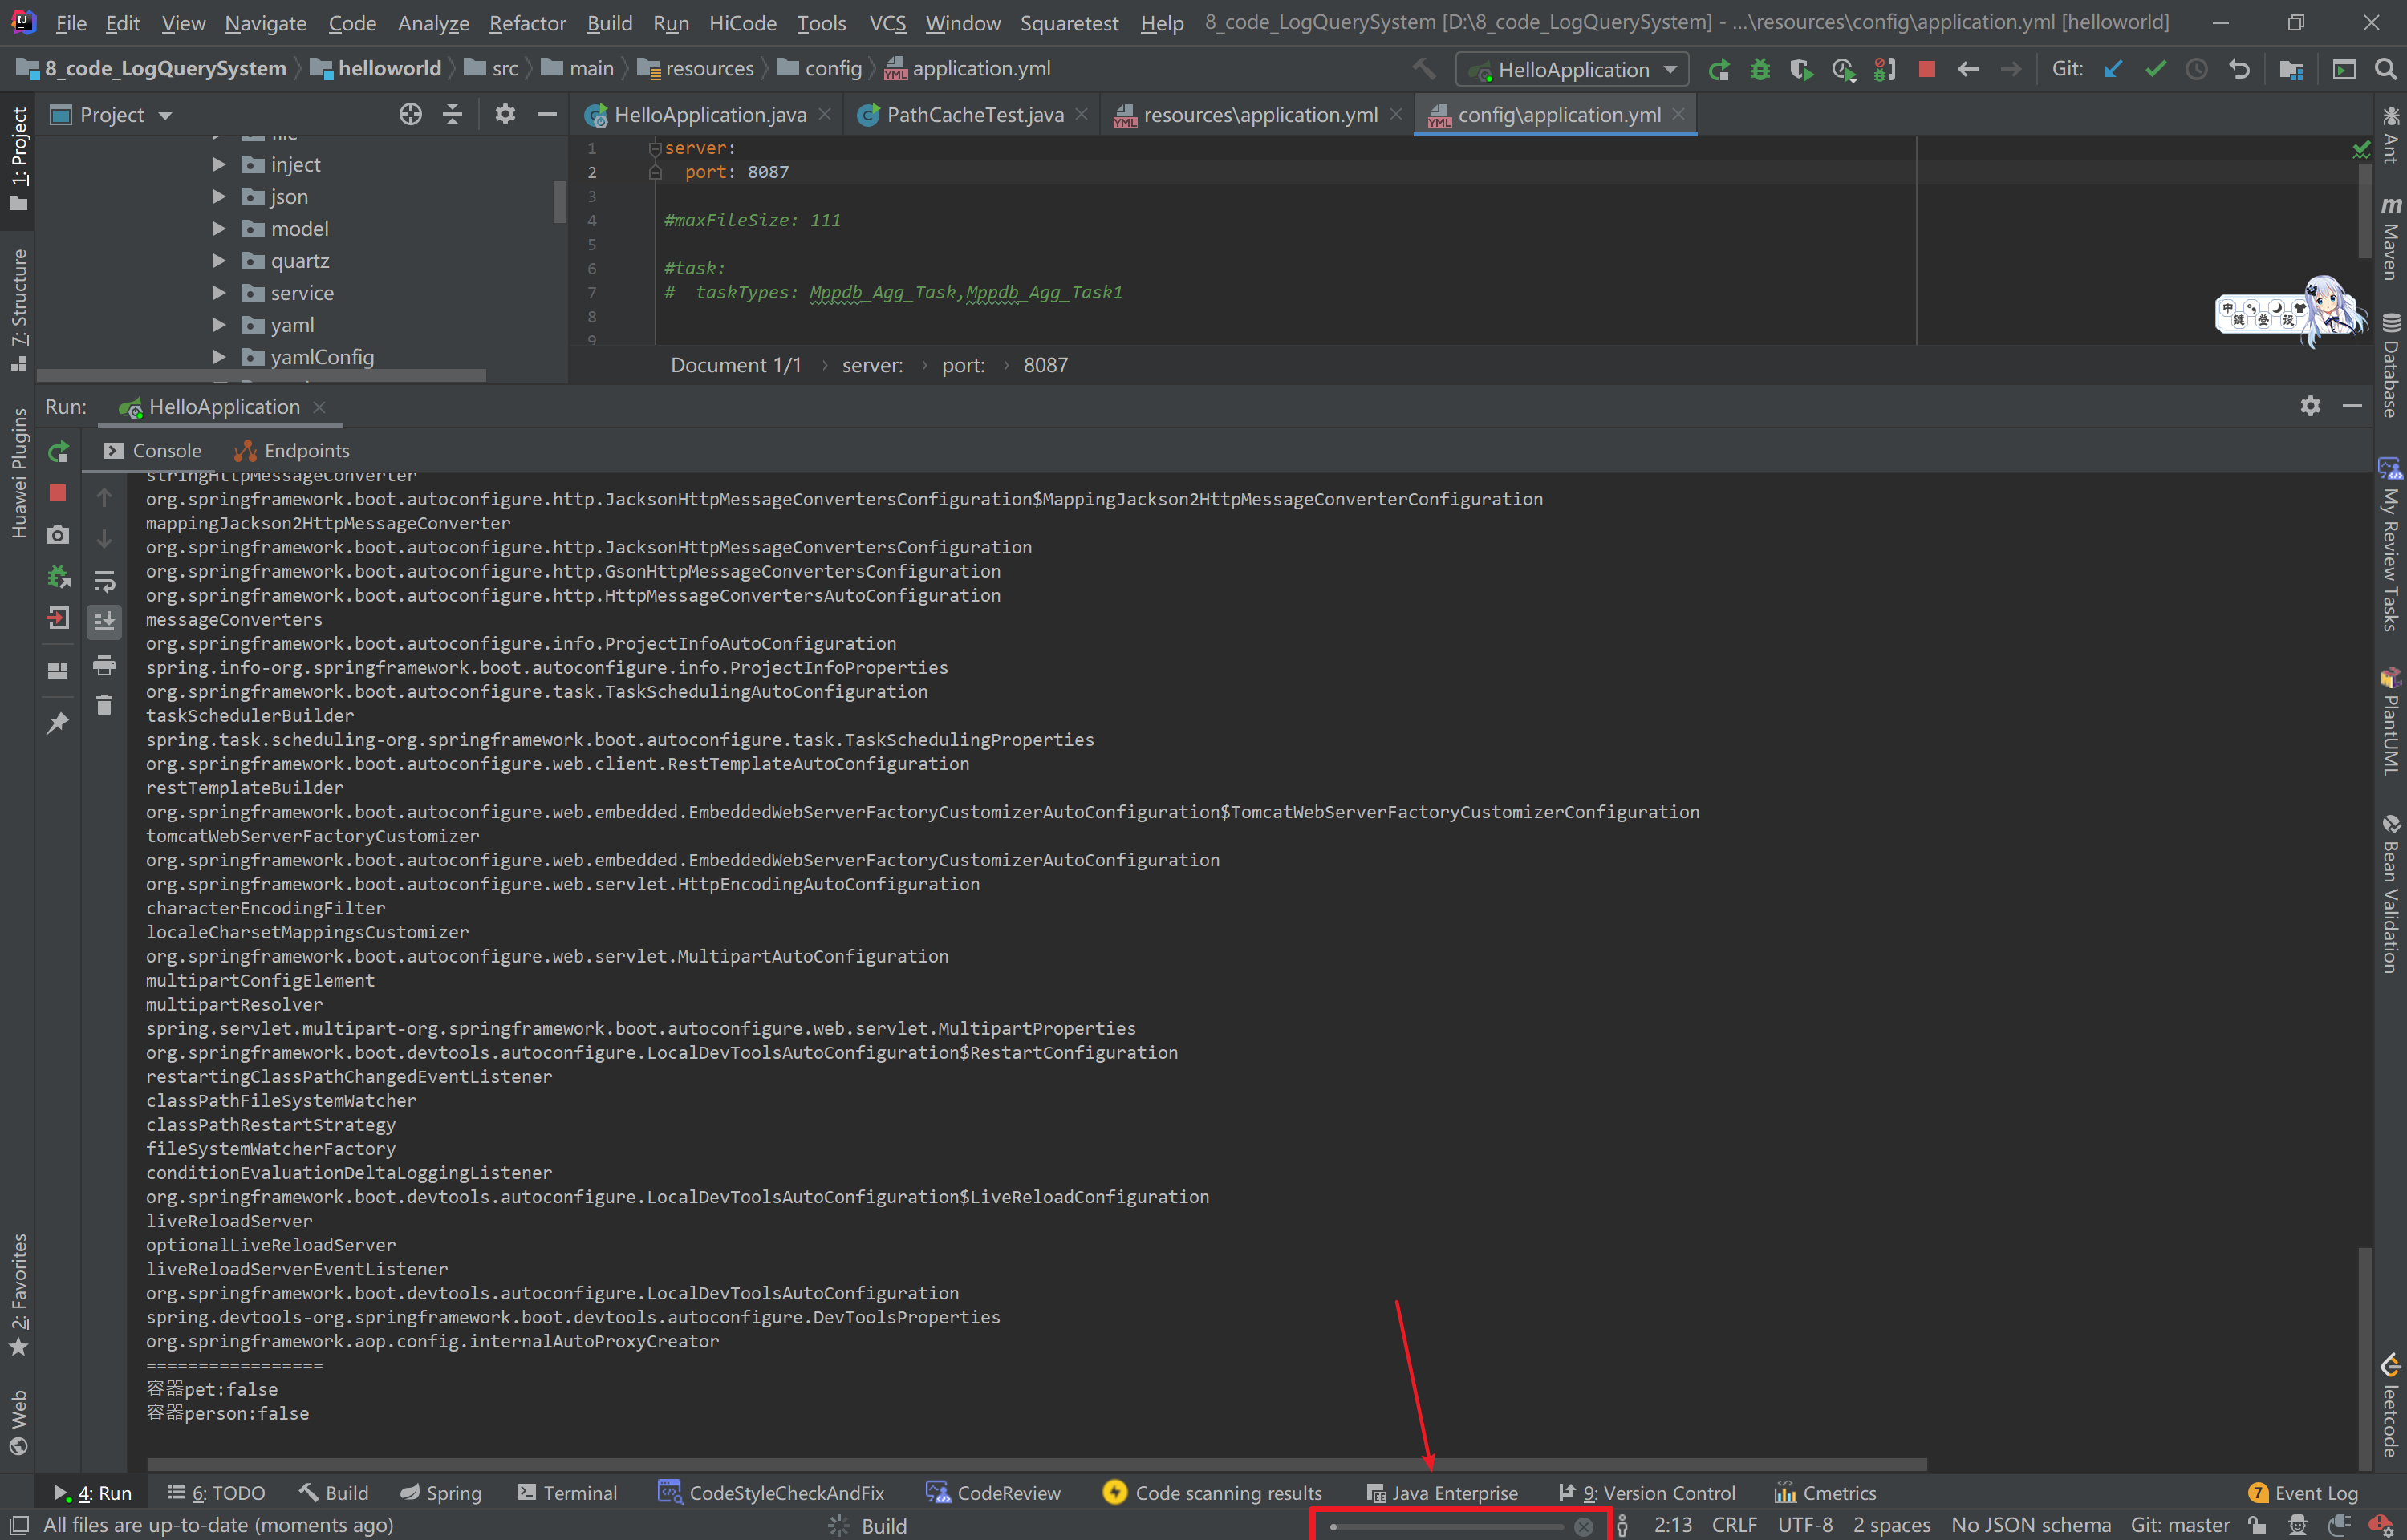2407x1540 pixels.
Task: Collapse all in Project panel
Action: (x=452, y=115)
